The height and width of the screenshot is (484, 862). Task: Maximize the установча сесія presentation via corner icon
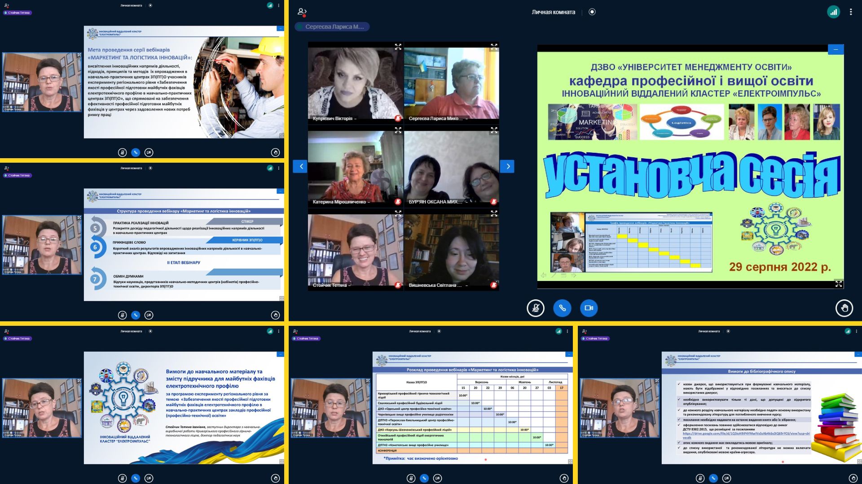tap(838, 284)
